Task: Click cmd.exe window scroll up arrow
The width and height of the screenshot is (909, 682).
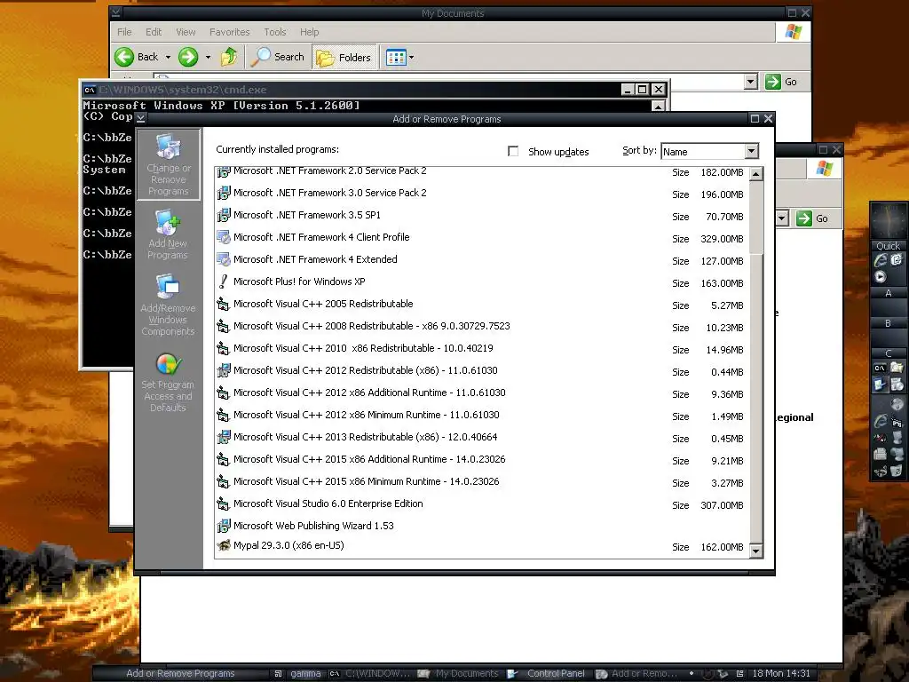Action: tap(658, 107)
